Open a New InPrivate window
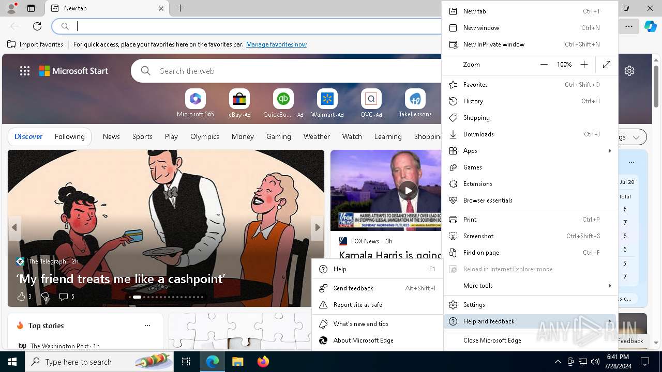Screen dimensions: 662x372 530,44
